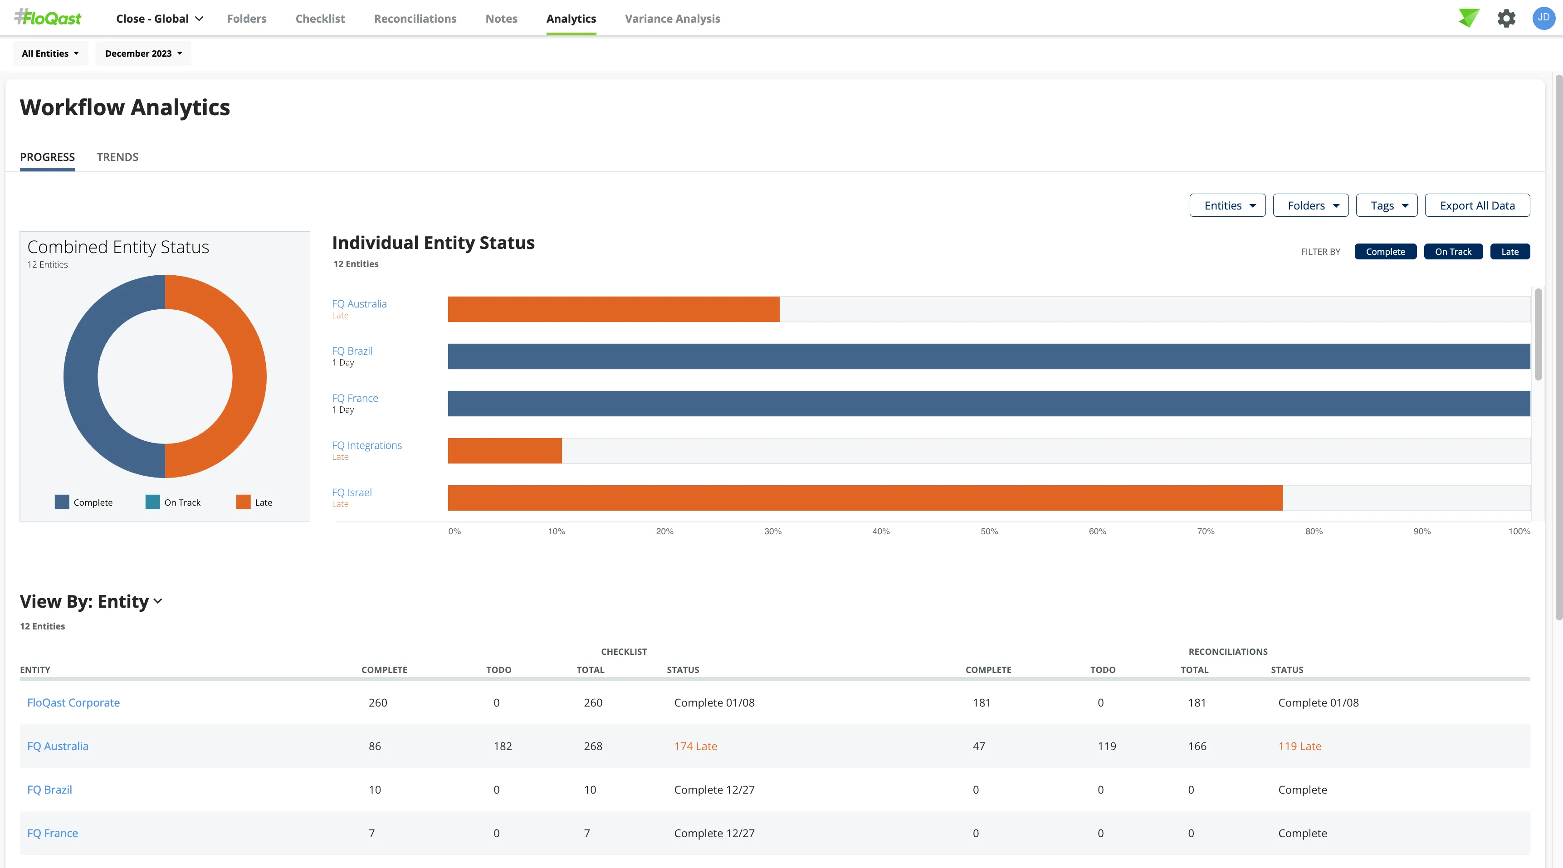Click 268 total in FQ Australia row
The height and width of the screenshot is (868, 1563).
593,746
